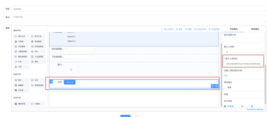This screenshot has height=117, width=267.
Task: Add the 日期选择器 date picker component
Action: 21,52
